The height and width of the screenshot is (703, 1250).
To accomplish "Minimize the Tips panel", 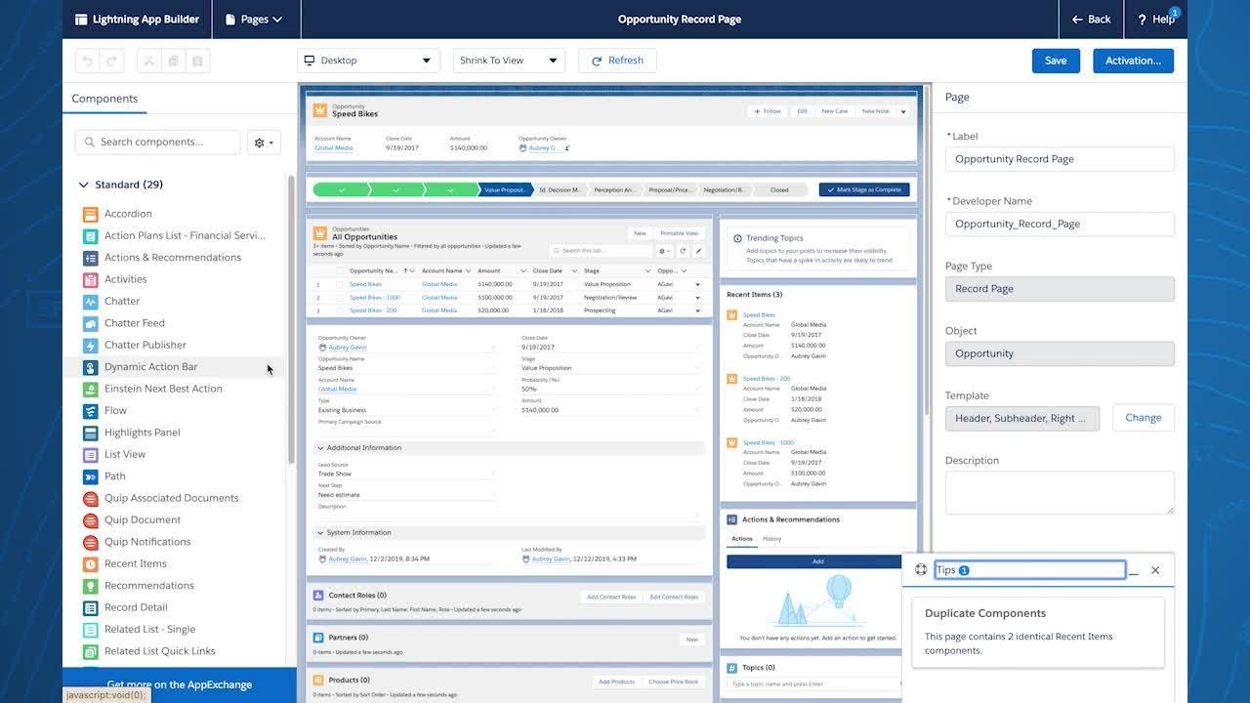I will point(1134,571).
